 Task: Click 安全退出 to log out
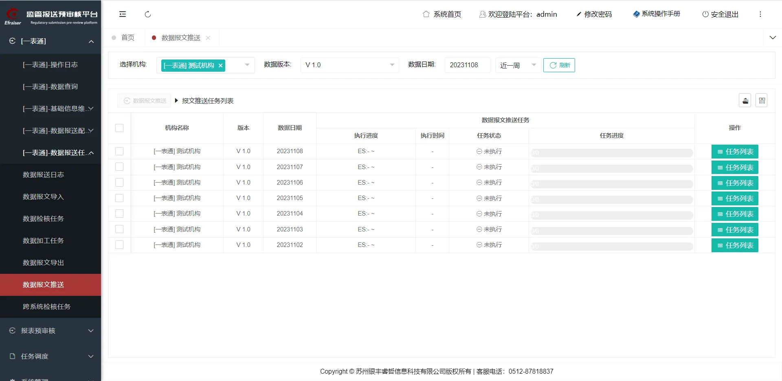point(720,14)
